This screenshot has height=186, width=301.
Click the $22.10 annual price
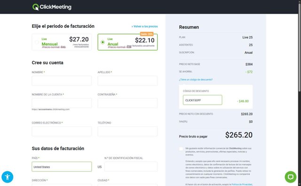(145, 40)
